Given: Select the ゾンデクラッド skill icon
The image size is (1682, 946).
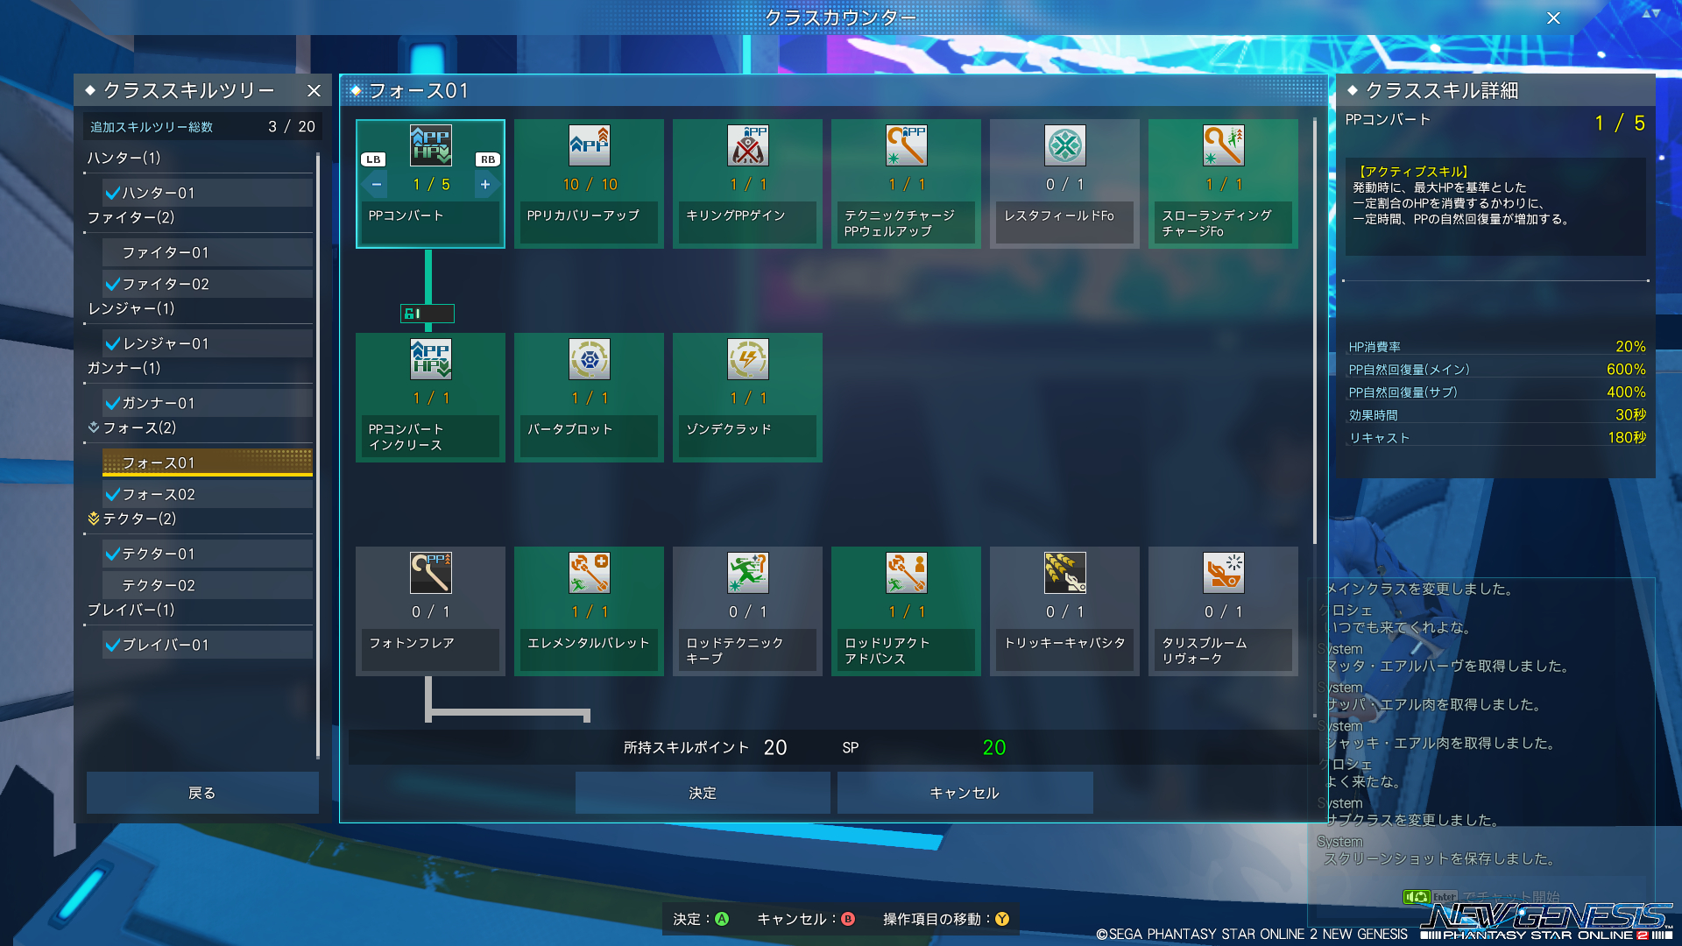Looking at the screenshot, I should [x=748, y=359].
